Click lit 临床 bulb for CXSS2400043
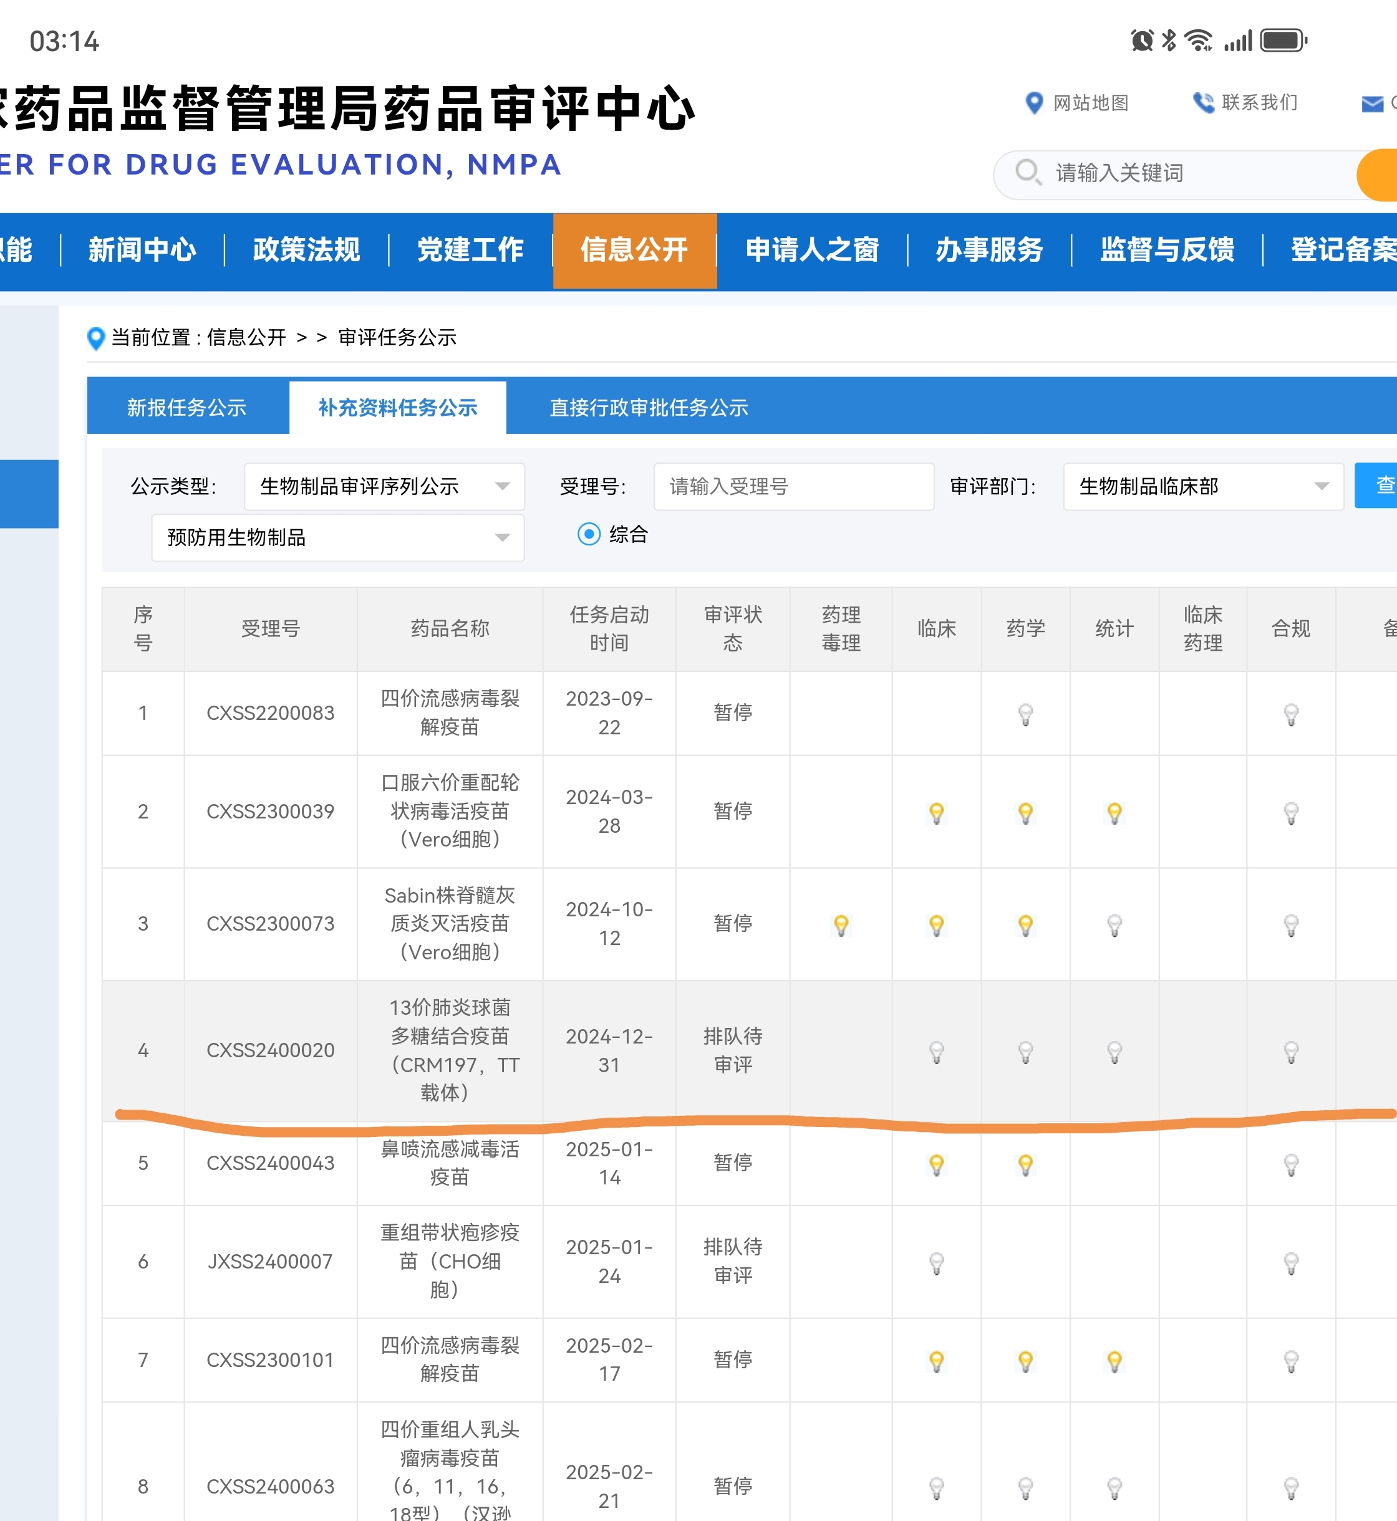 936,1164
